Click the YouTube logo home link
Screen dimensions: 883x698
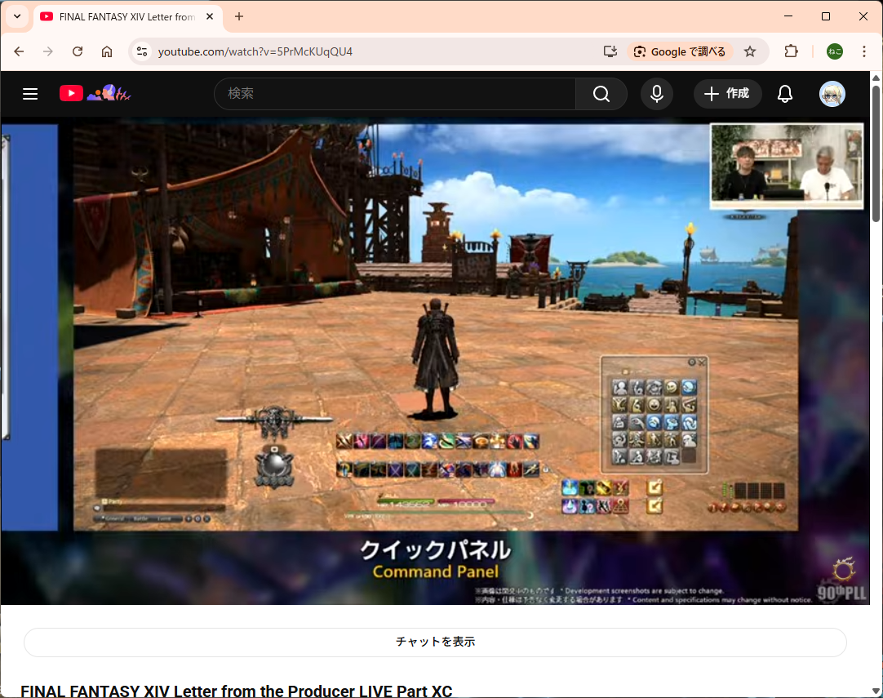point(72,94)
